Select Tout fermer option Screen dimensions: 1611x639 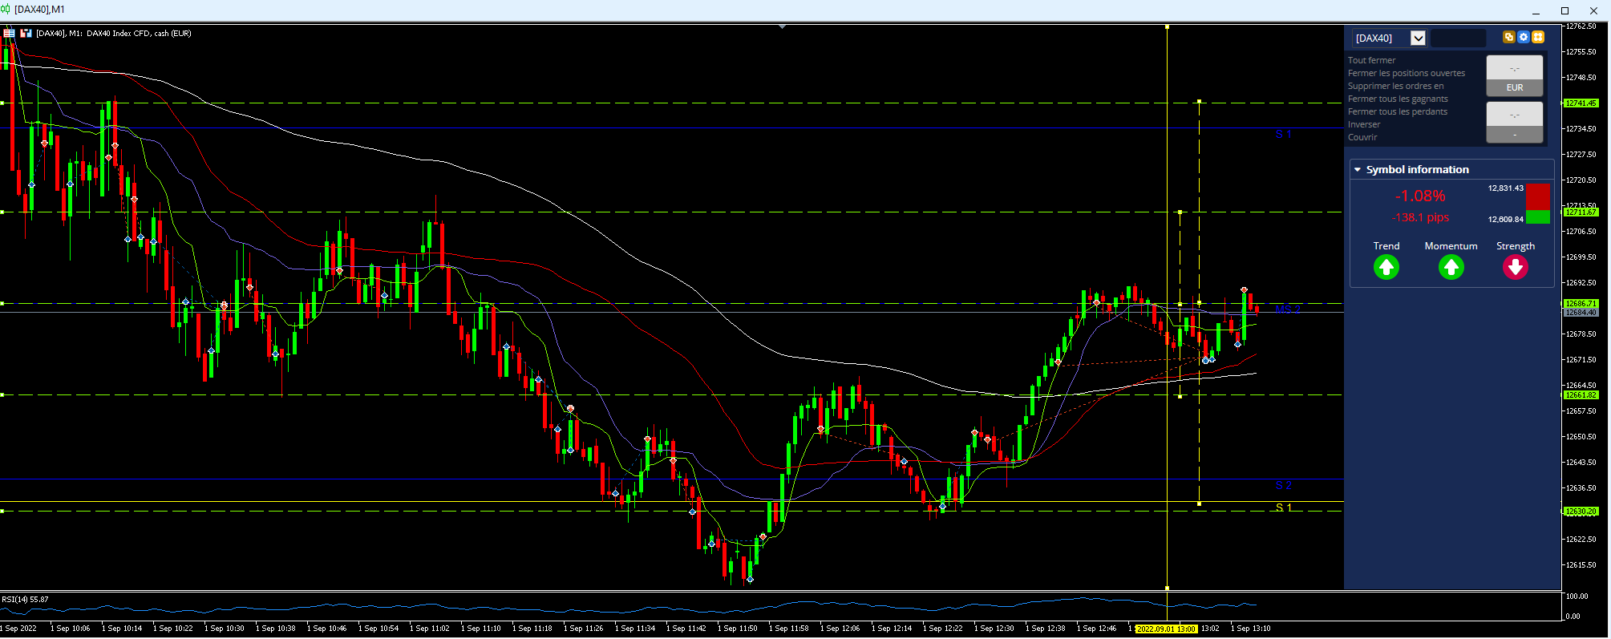point(1371,60)
